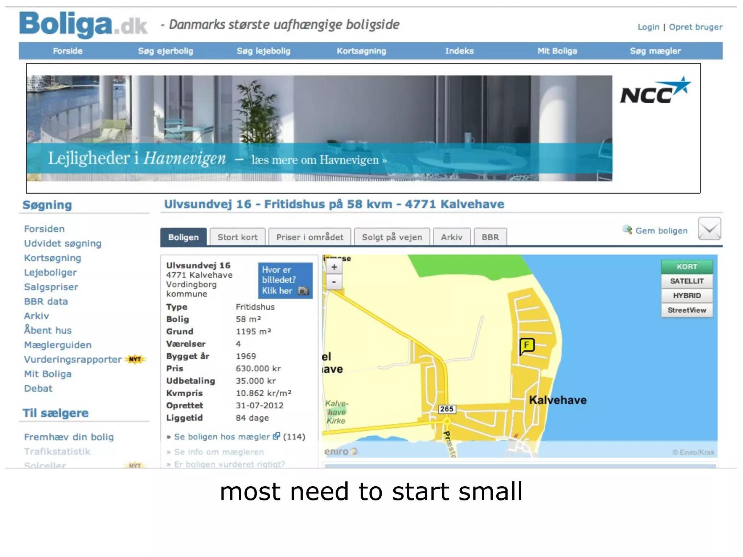
Task: Click the Login link
Action: tap(648, 27)
